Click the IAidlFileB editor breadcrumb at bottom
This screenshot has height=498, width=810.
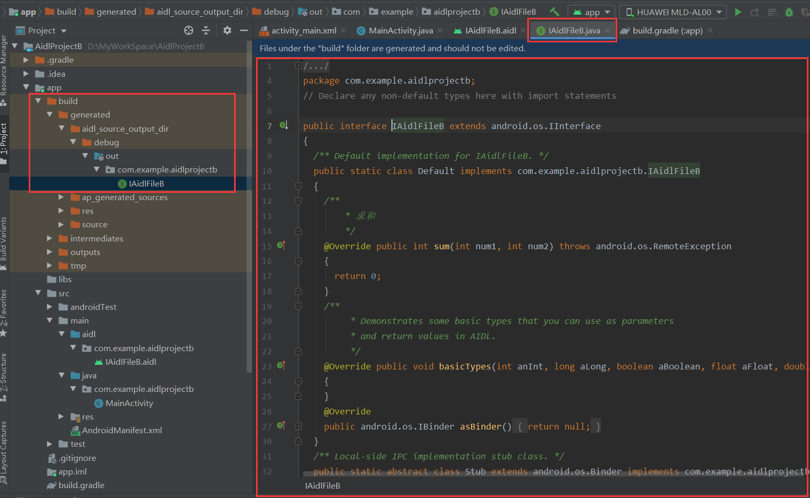tap(322, 485)
